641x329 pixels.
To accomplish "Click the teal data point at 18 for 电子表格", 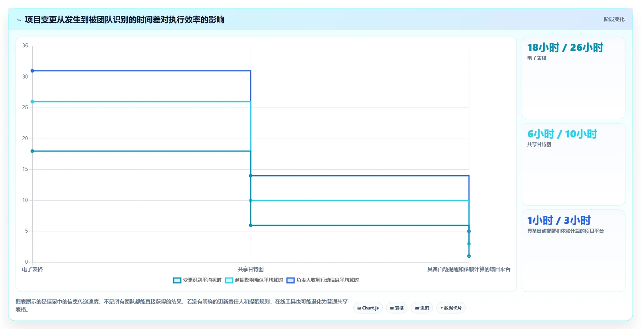I will coord(32,151).
